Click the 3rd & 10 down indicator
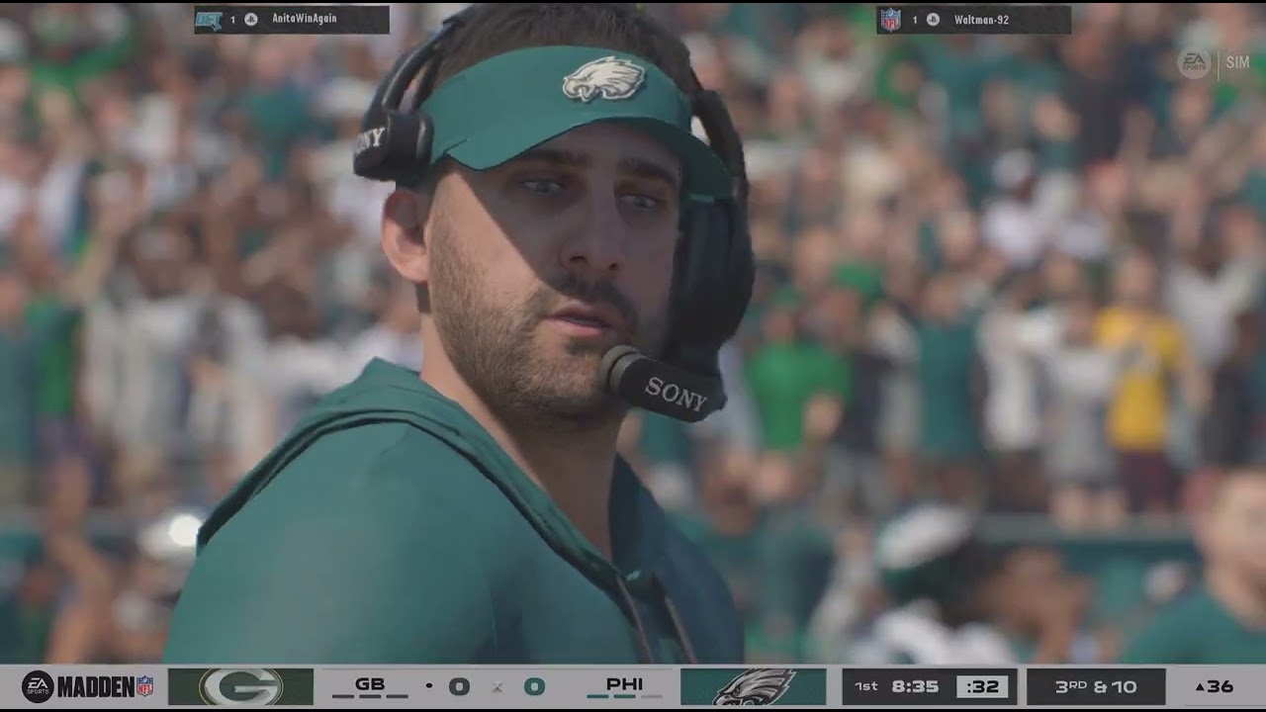Viewport: 1266px width, 712px height. pyautogui.click(x=1096, y=686)
